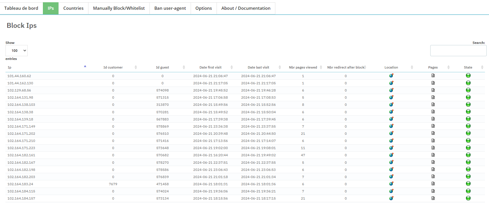The image size is (489, 203).
Task: Go to Ban user-agent tab
Action: [x=170, y=8]
